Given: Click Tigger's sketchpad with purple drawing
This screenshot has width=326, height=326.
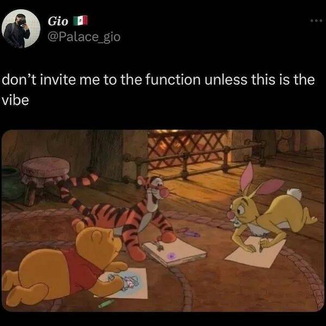Looking at the screenshot, I should (x=174, y=253).
